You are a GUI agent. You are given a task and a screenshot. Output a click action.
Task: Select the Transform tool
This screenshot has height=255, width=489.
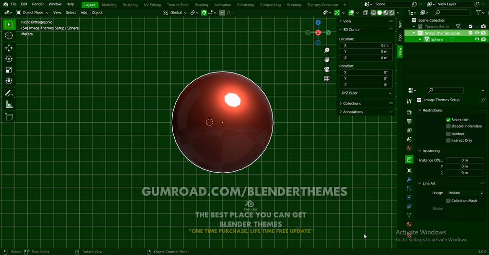click(9, 81)
